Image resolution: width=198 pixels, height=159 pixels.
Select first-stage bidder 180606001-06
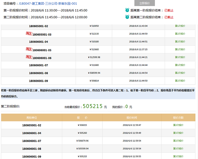tap(42, 58)
